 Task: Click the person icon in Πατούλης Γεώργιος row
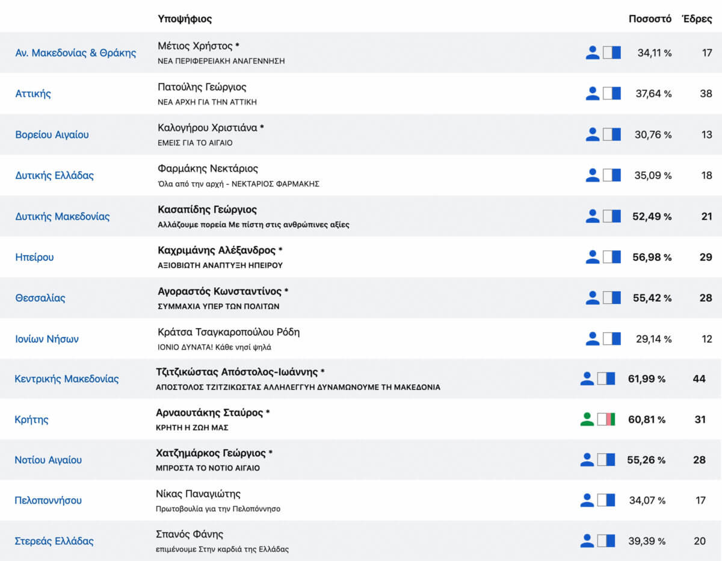[593, 93]
